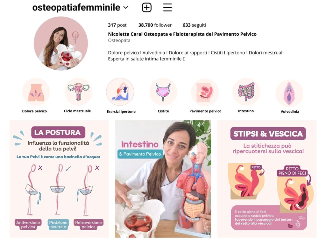Viewport: 326px width, 242px height.
Task: Open the Pavimento pelvico highlight
Action: (205, 92)
